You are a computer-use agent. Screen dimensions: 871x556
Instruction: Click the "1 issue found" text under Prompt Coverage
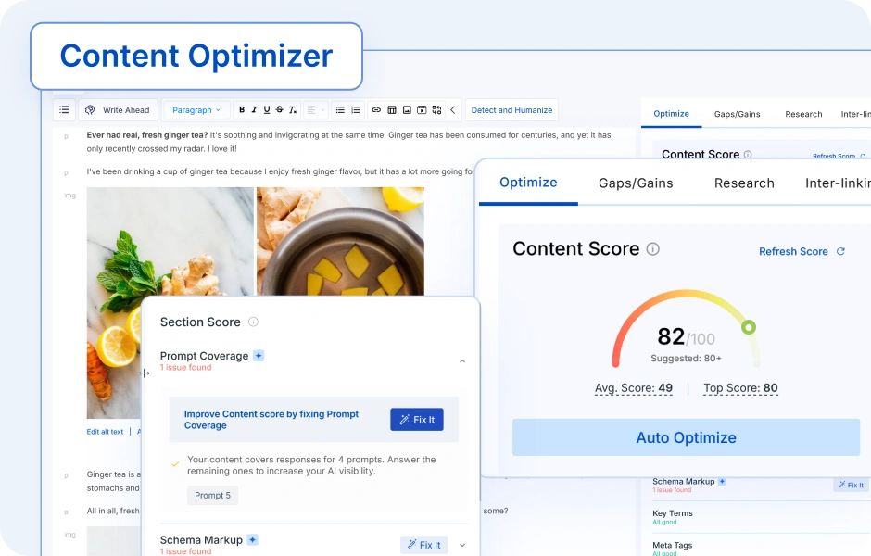pos(185,367)
